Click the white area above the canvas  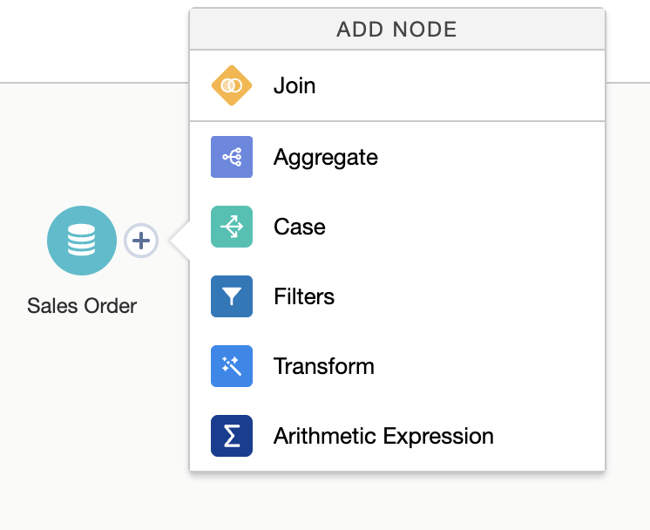[87, 39]
